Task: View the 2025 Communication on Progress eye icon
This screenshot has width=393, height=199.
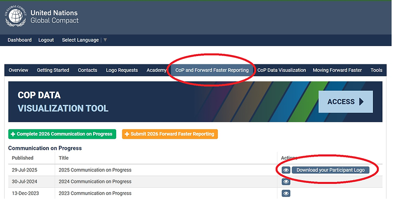Action: coord(286,170)
